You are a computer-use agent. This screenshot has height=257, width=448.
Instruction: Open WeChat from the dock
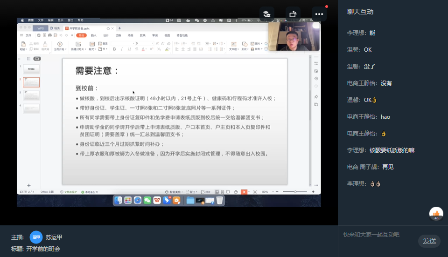tap(147, 200)
